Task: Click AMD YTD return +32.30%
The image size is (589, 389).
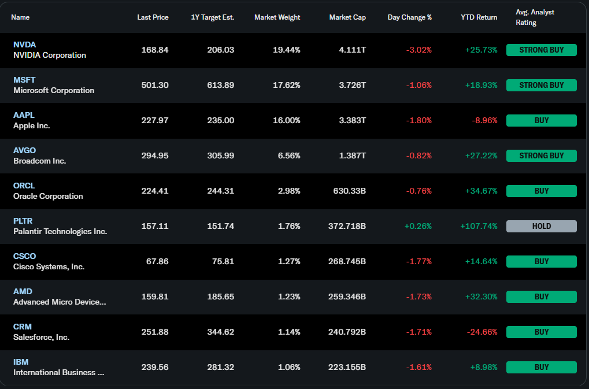Action: 481,297
